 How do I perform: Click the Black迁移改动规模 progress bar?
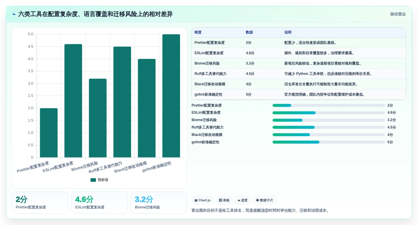[x=329, y=135]
